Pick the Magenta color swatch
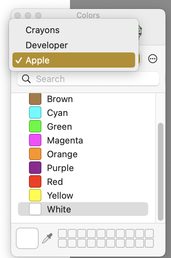171x258 pixels. (35, 140)
